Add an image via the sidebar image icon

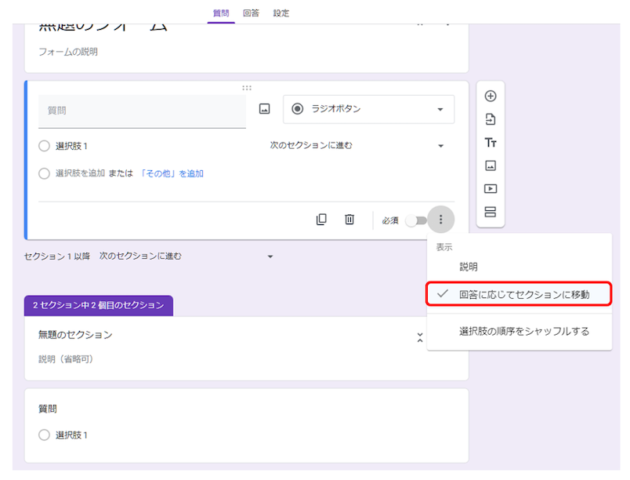click(x=490, y=165)
